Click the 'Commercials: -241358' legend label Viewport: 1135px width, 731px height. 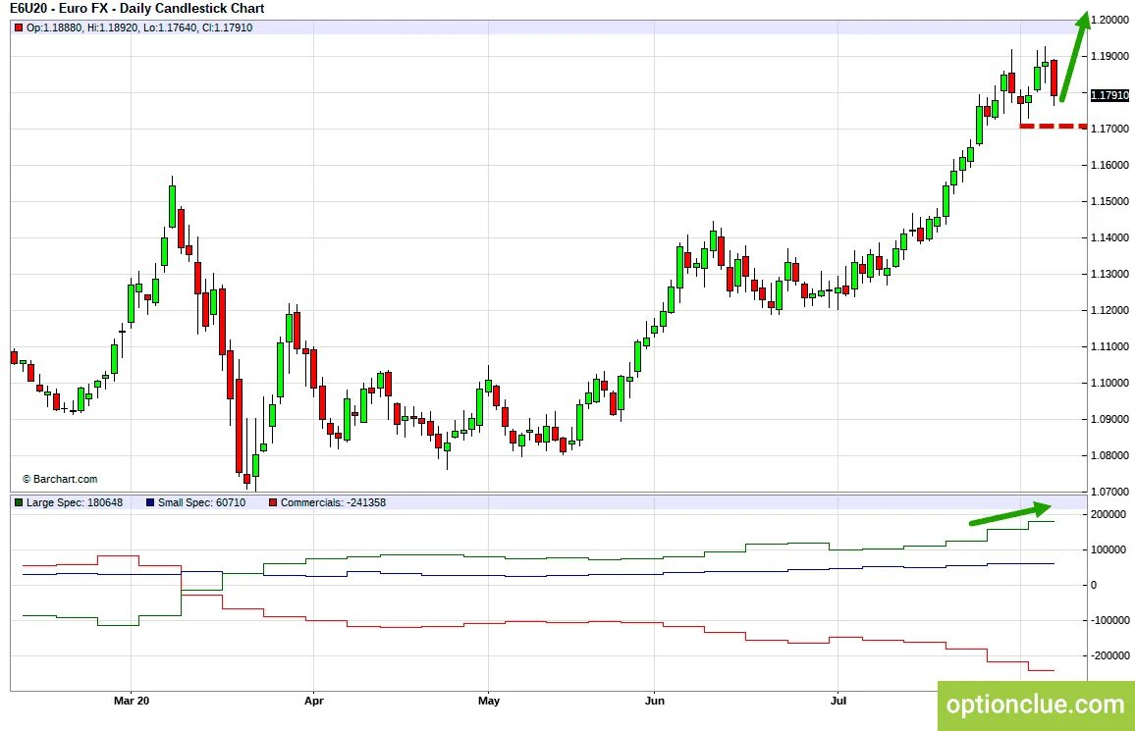click(333, 502)
